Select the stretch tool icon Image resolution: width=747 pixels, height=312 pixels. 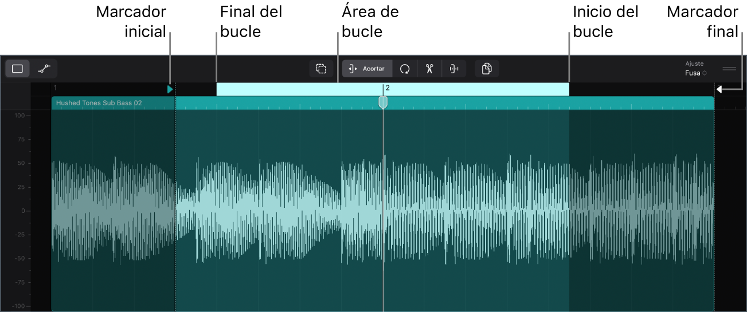(x=453, y=69)
